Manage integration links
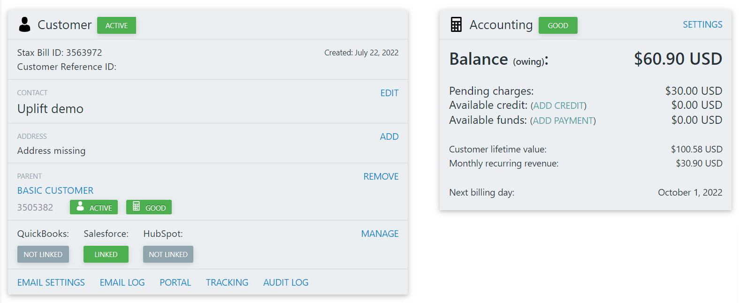Image resolution: width=739 pixels, height=303 pixels. (x=380, y=234)
